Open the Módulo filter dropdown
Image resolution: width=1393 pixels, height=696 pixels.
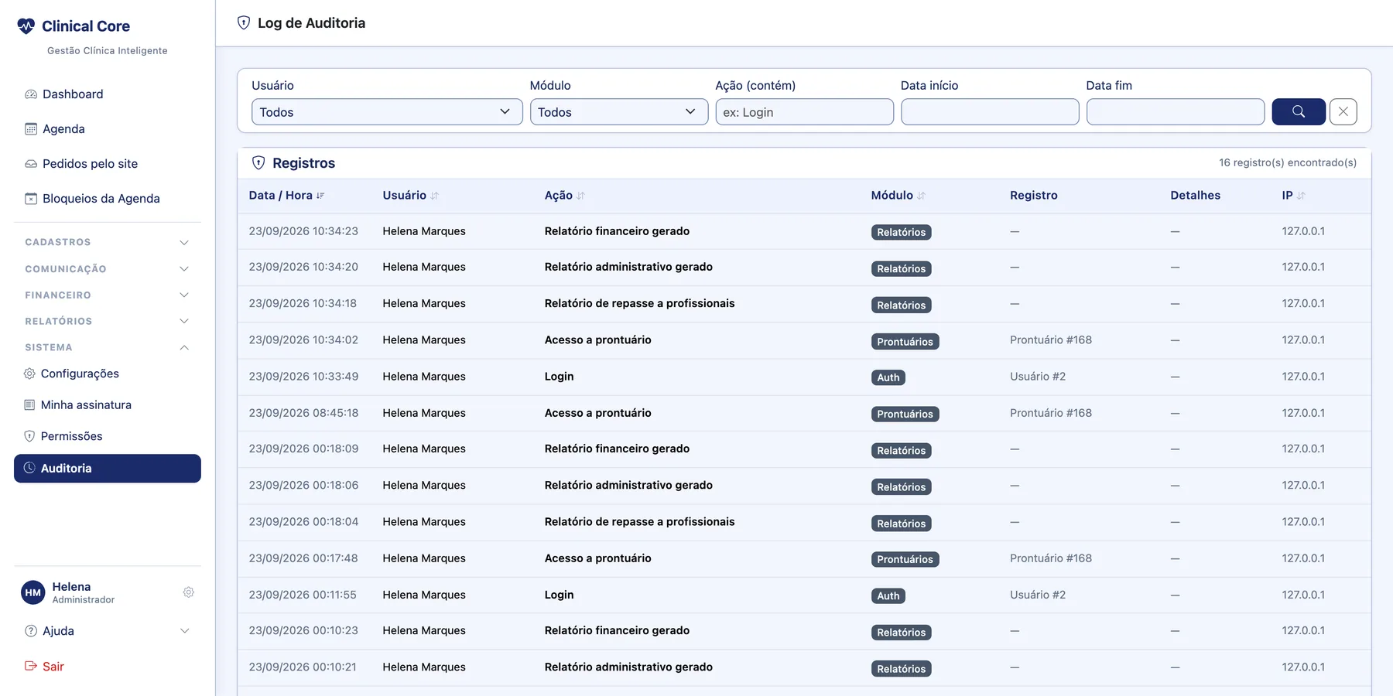[619, 111]
